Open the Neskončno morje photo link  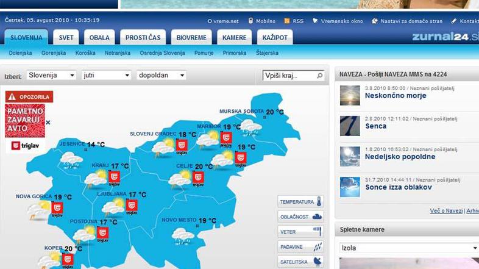(x=396, y=96)
